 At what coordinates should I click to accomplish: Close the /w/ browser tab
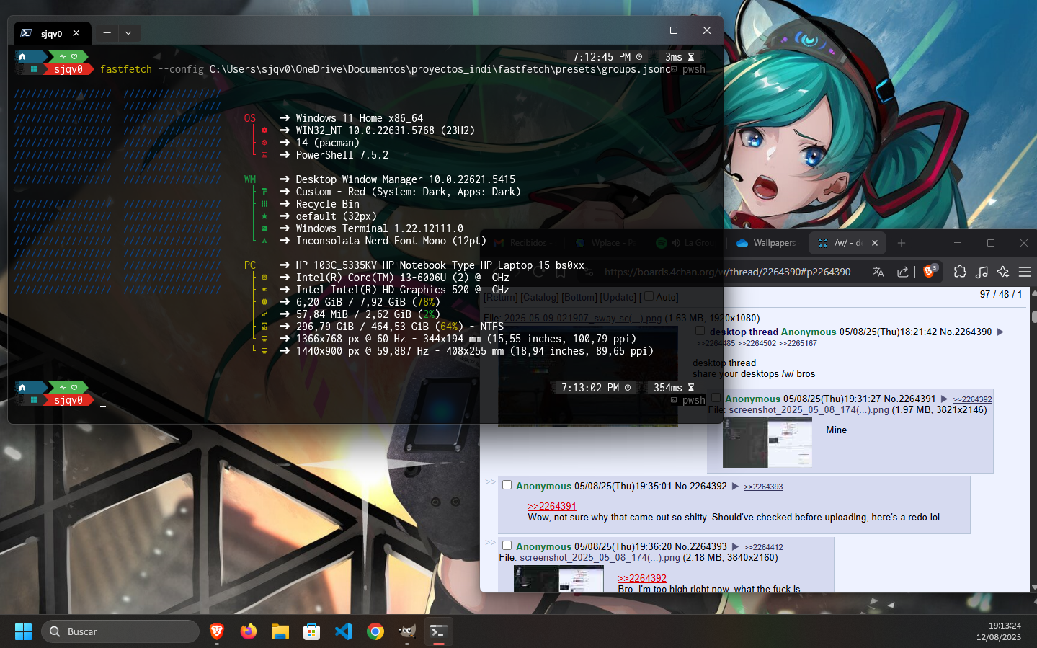pos(875,243)
